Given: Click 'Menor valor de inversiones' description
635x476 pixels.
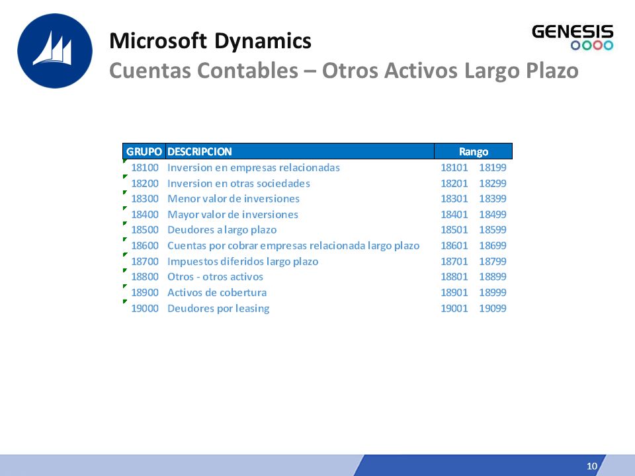Looking at the screenshot, I should (233, 199).
